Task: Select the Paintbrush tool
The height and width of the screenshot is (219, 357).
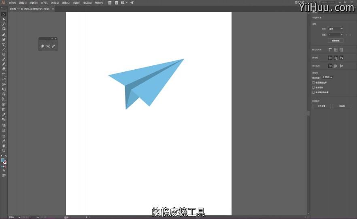Action: pos(4,59)
